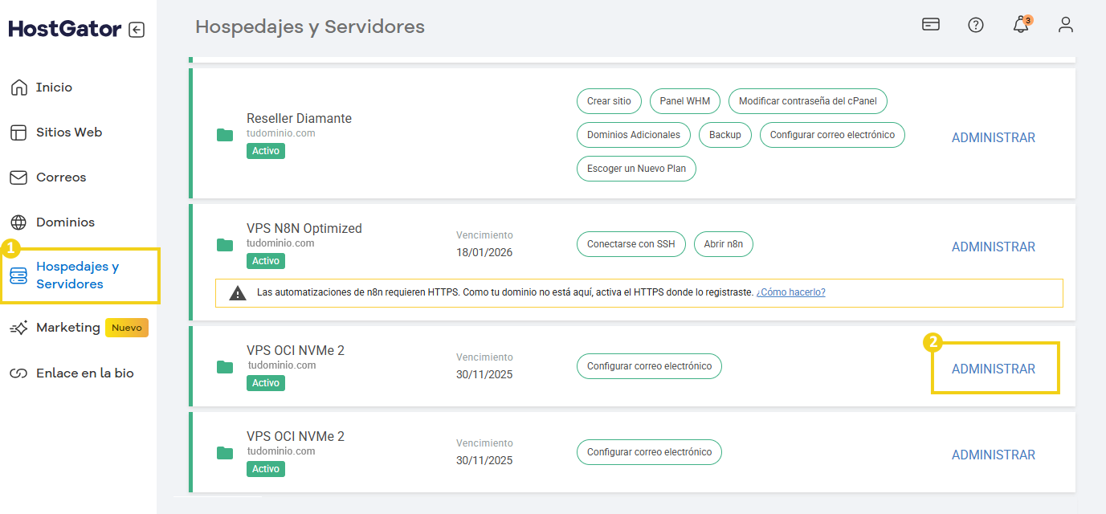Click the ¿Cómo hacerlo? link

coord(790,292)
